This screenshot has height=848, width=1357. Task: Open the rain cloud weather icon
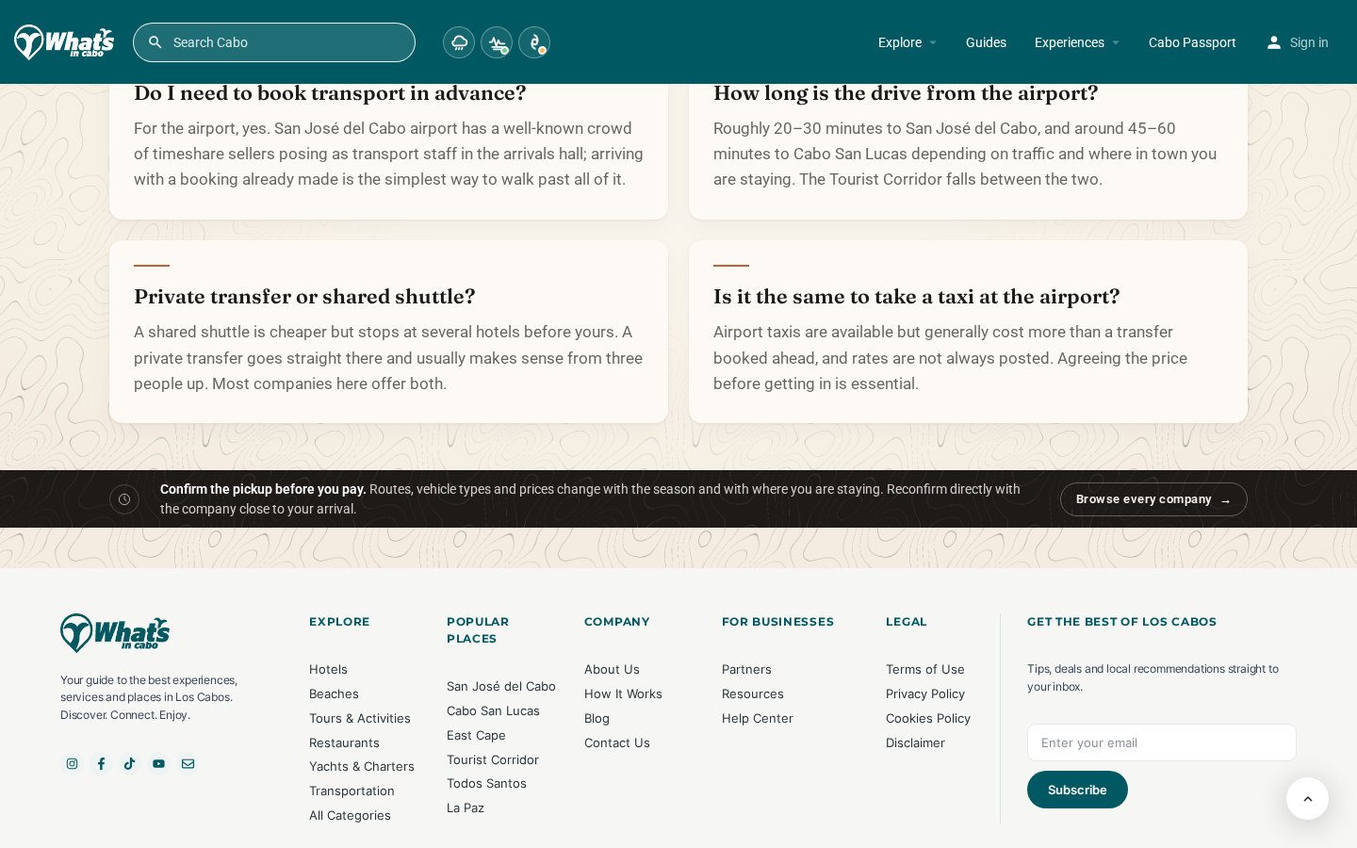459,42
